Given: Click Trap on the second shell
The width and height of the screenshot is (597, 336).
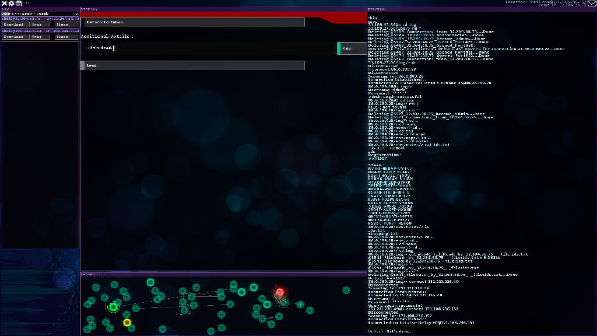Looking at the screenshot, I should [37, 37].
